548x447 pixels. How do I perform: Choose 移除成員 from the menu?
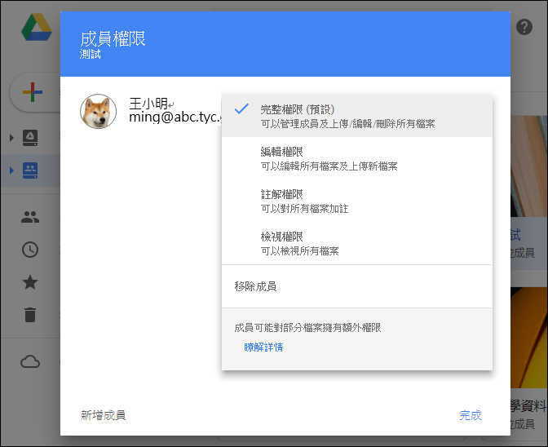(x=357, y=286)
